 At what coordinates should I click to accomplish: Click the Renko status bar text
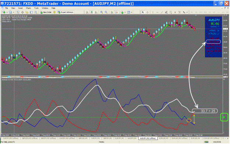[102, 142]
